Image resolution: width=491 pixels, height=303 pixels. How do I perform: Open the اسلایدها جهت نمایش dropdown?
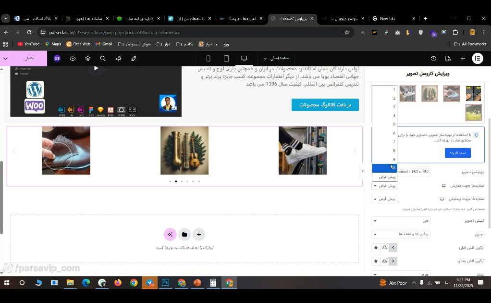coord(384,186)
